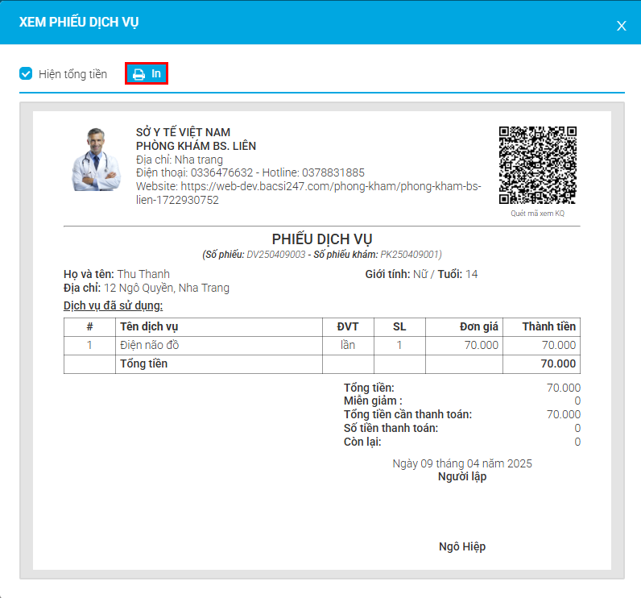The width and height of the screenshot is (641, 598).
Task: Click the signer name Ngô Hiệp
Action: coord(462,546)
